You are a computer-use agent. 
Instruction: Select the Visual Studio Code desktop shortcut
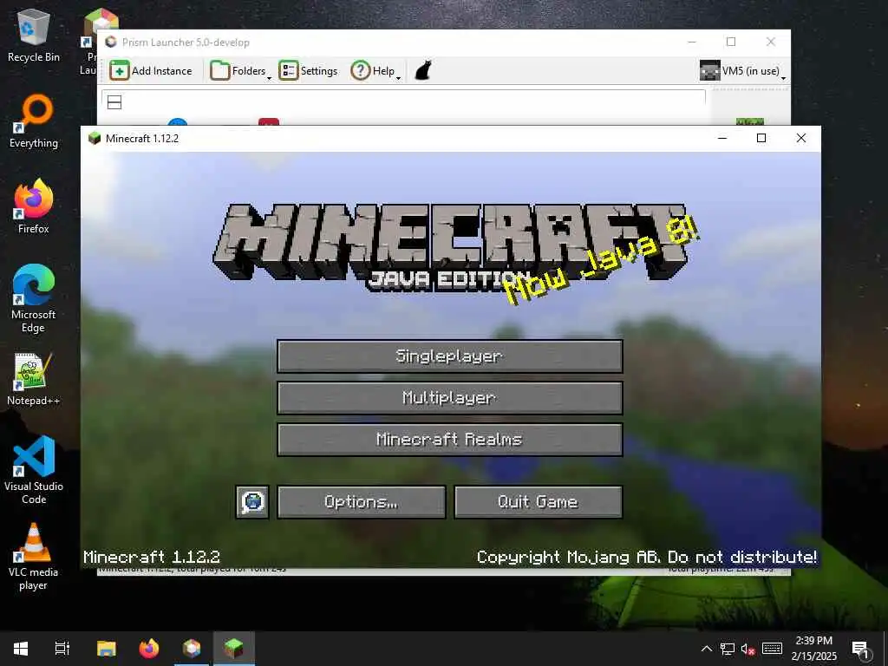pos(34,471)
